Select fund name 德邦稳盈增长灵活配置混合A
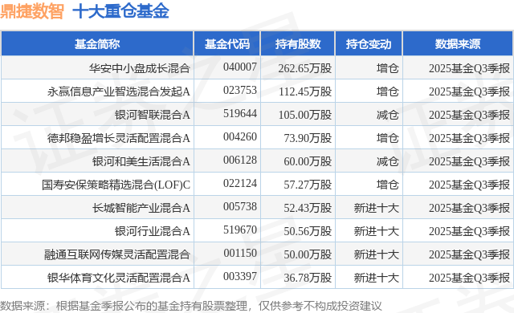514x313 pixels. [x=119, y=138]
